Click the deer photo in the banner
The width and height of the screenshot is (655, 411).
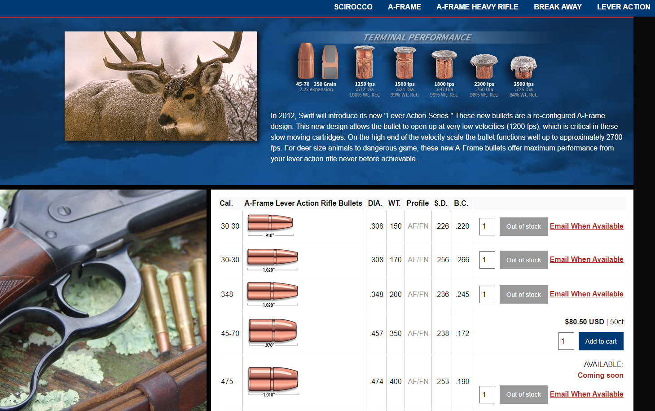click(161, 86)
